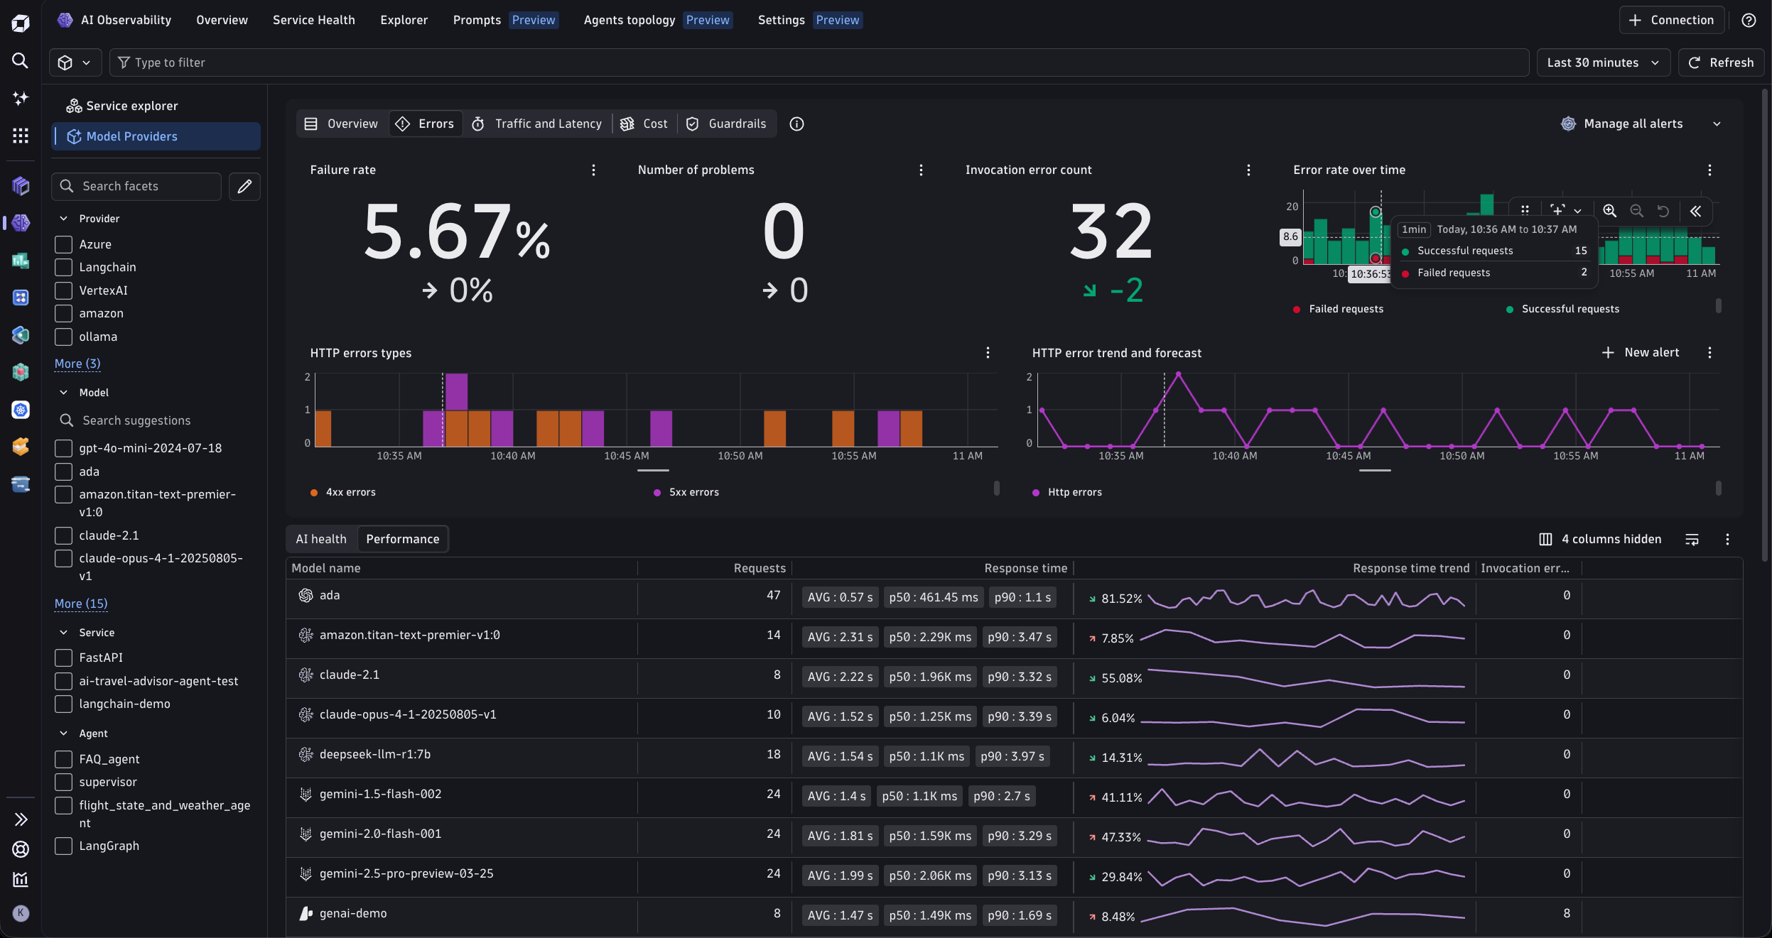Image resolution: width=1772 pixels, height=938 pixels.
Task: Click the edit facets pencil icon
Action: tap(244, 186)
